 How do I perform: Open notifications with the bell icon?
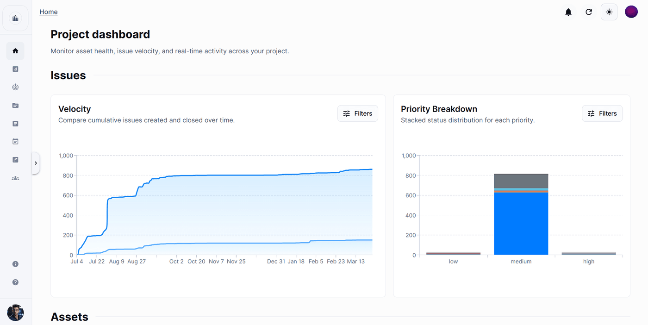pyautogui.click(x=568, y=12)
